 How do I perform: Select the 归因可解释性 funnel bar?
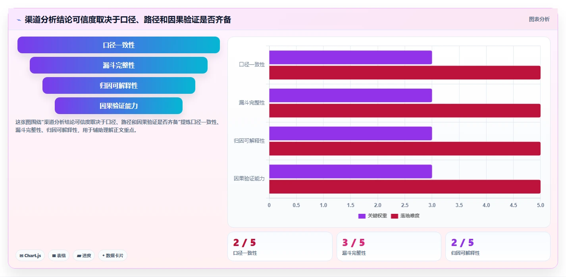point(119,85)
